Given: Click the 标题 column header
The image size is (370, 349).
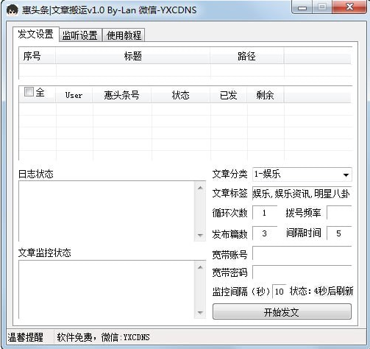Looking at the screenshot, I should coord(132,56).
